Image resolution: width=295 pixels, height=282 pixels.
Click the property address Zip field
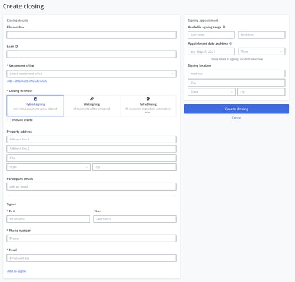coord(134,167)
